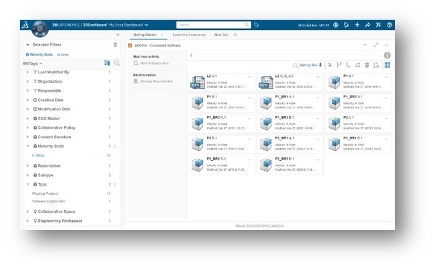Open the ENOVA widget chevron menu
The height and width of the screenshot is (270, 435).
pos(386,45)
